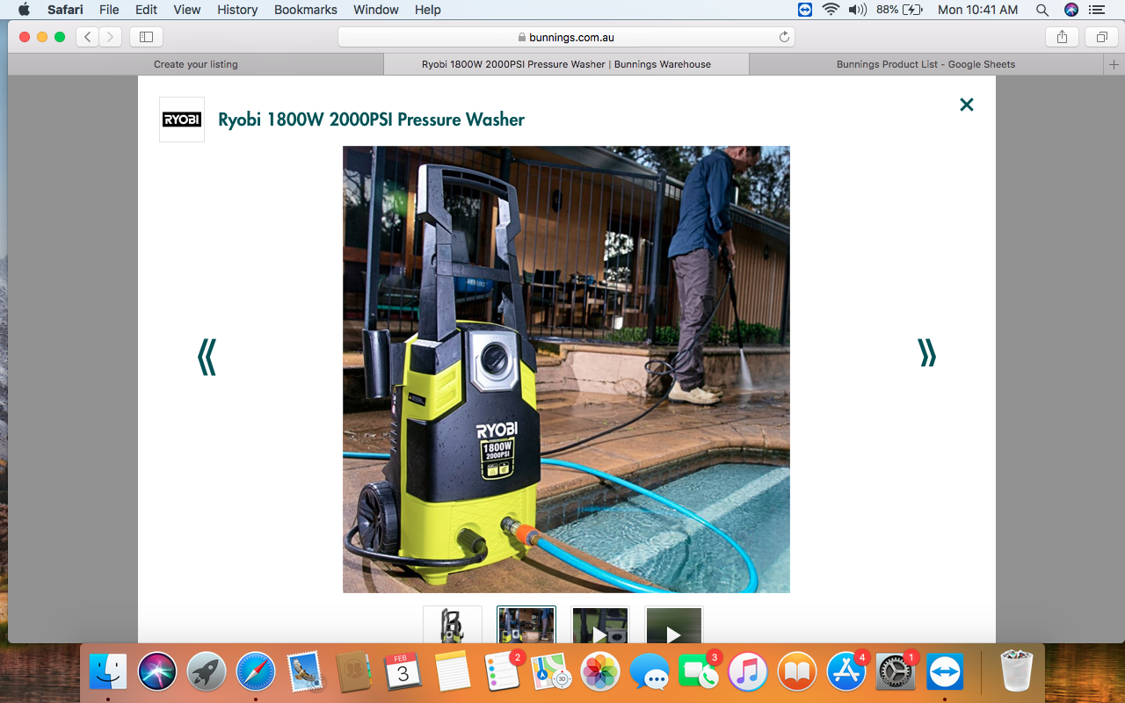Open Reminders from the Dock
The width and height of the screenshot is (1125, 703).
[502, 673]
